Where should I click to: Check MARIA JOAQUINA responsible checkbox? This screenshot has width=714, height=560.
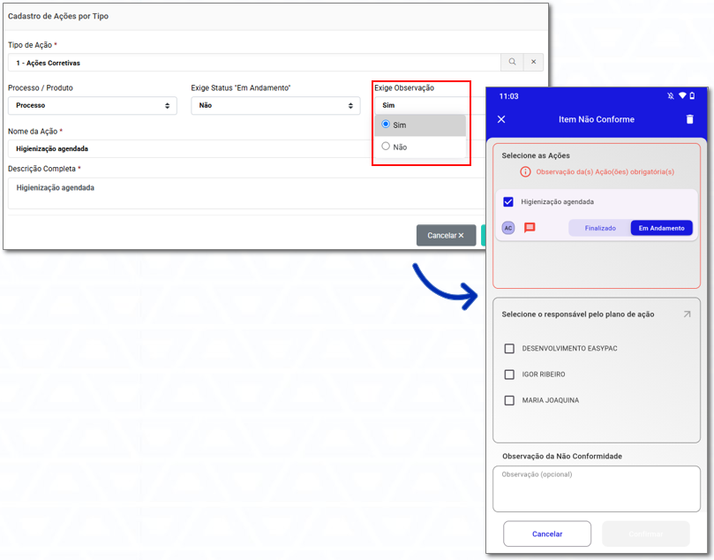[x=509, y=400]
